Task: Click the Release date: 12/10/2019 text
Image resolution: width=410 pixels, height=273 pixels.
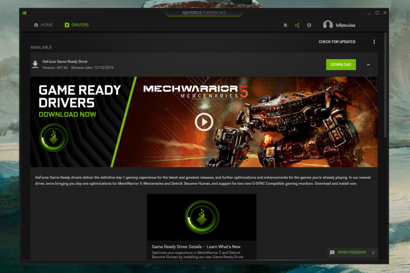Action: (x=92, y=68)
